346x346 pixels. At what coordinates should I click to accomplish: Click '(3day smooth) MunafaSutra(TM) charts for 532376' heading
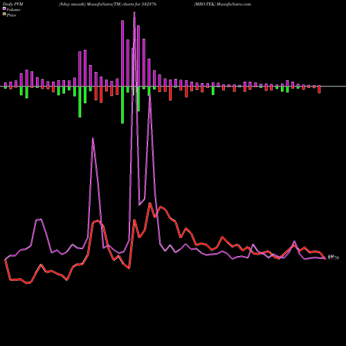pos(107,4)
